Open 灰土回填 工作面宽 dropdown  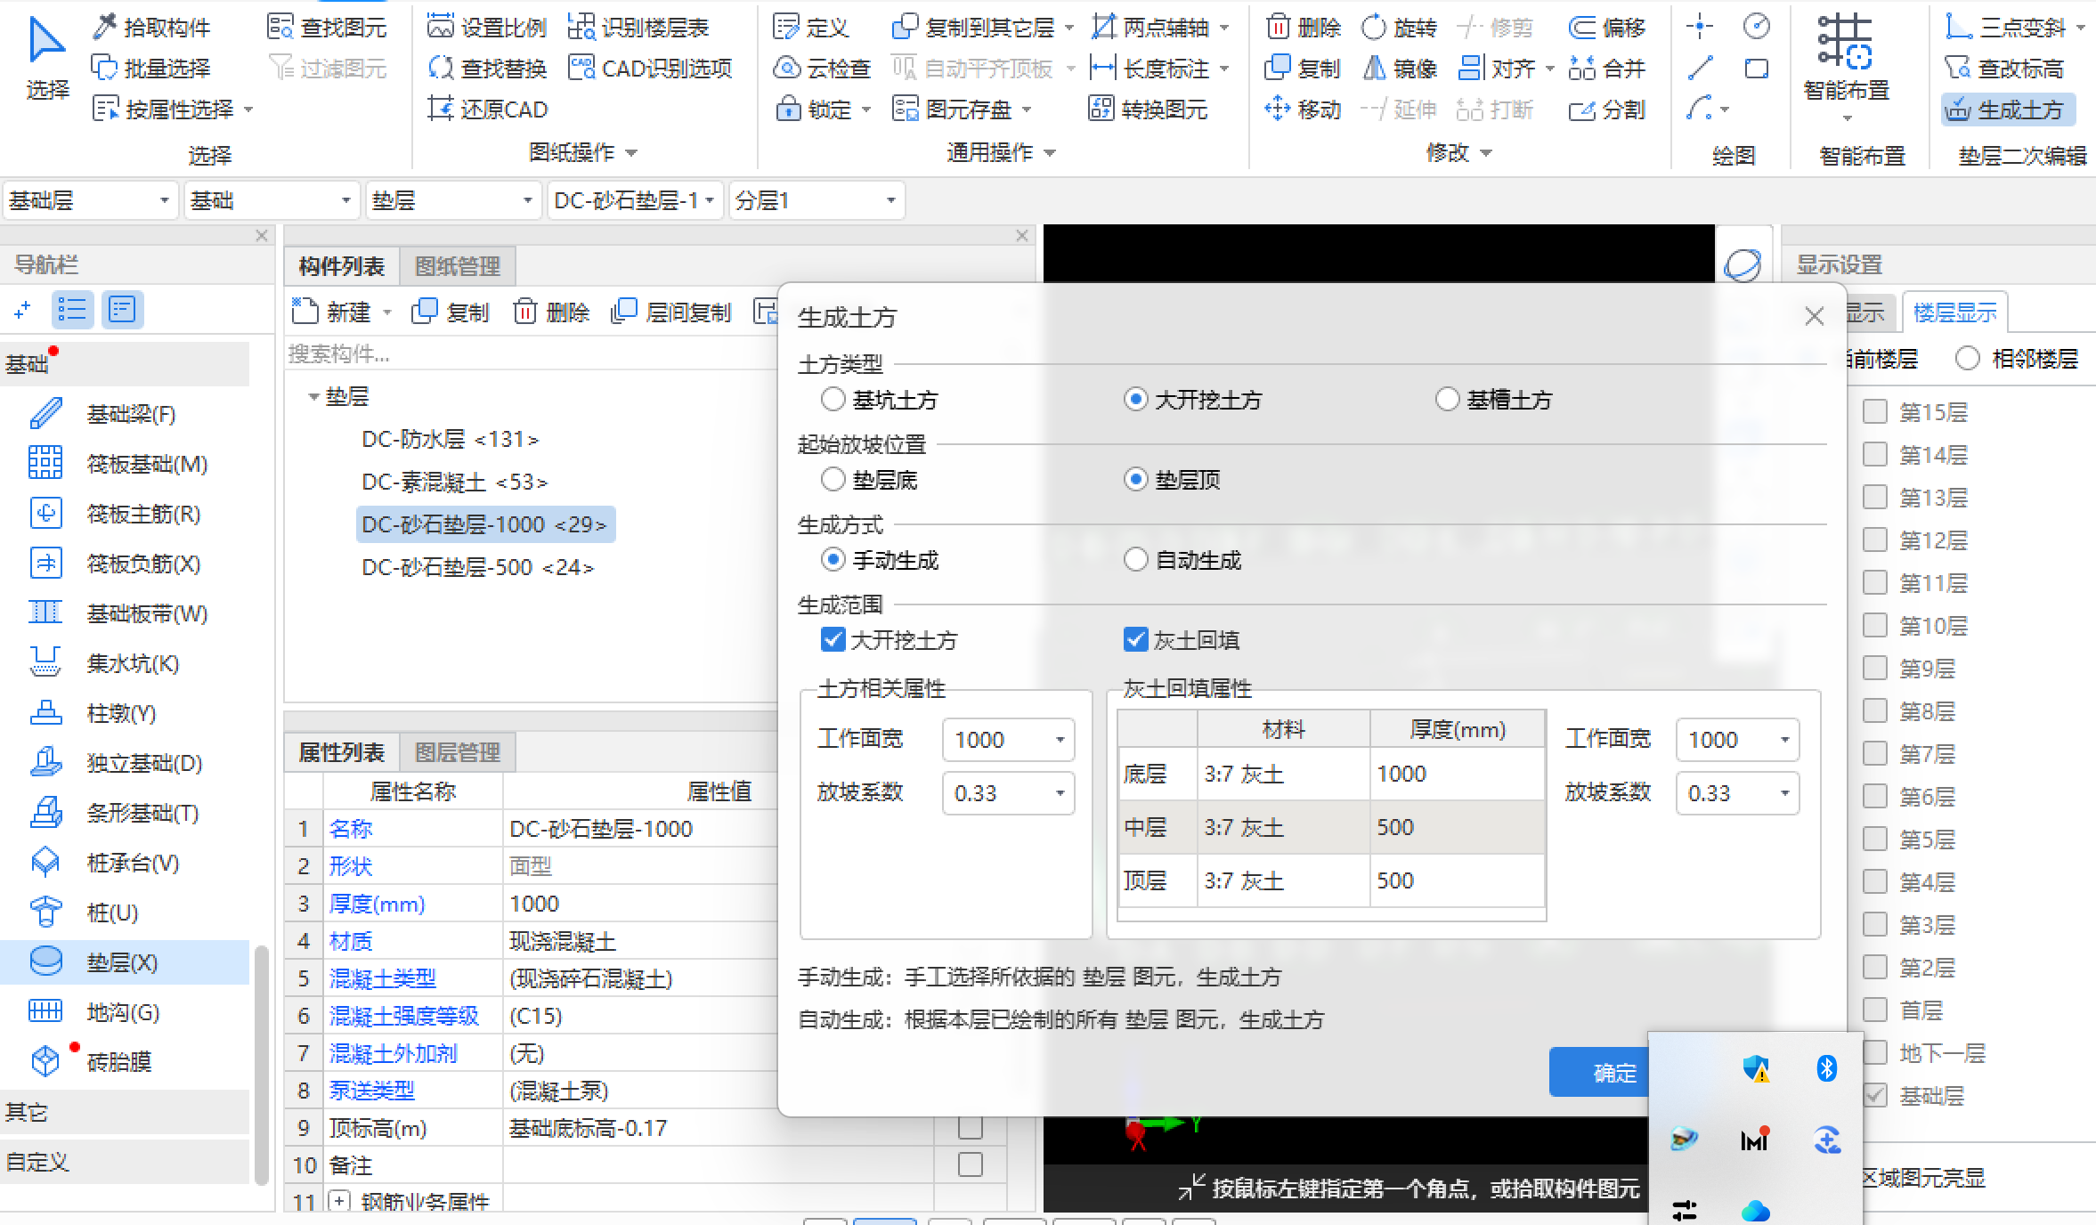(x=1737, y=740)
